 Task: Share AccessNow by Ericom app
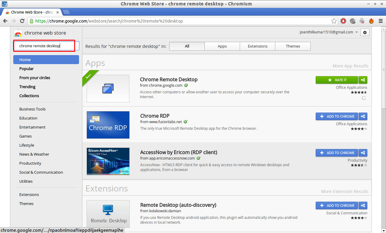pyautogui.click(x=363, y=153)
